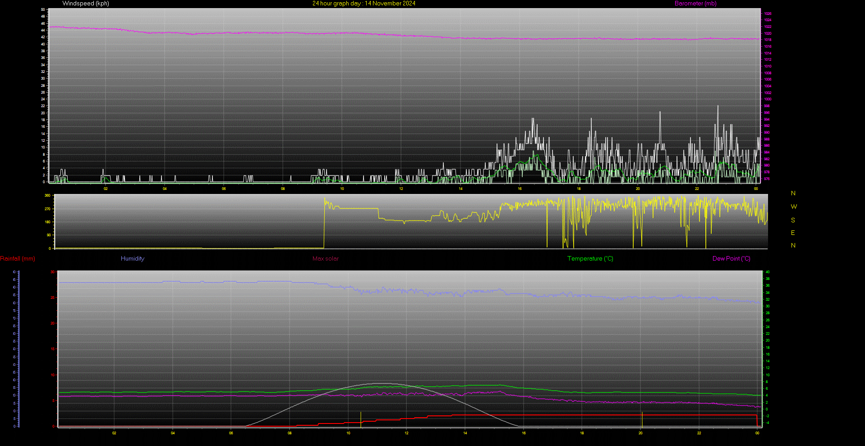Click the "Rainfall (mm)" legend label

(18, 259)
